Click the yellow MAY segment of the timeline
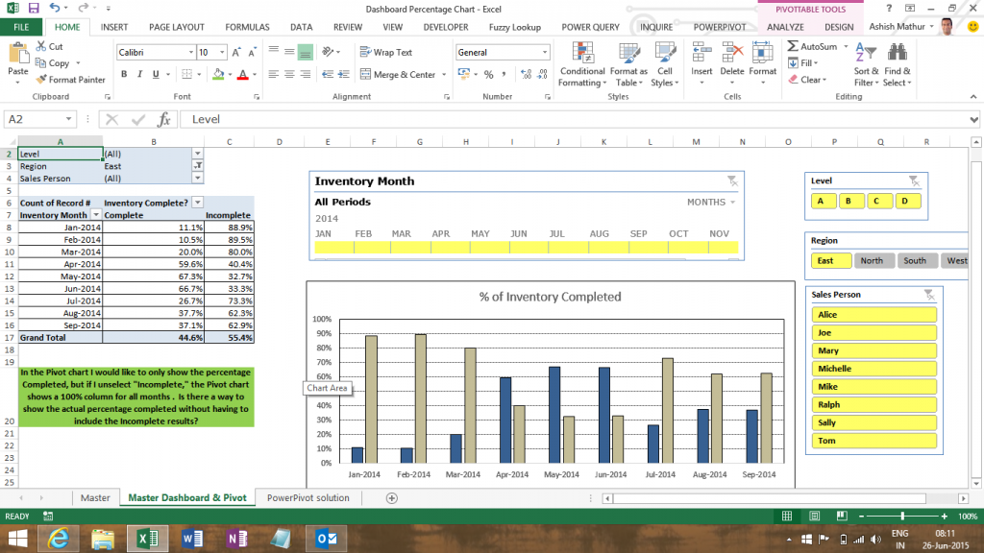 point(489,248)
